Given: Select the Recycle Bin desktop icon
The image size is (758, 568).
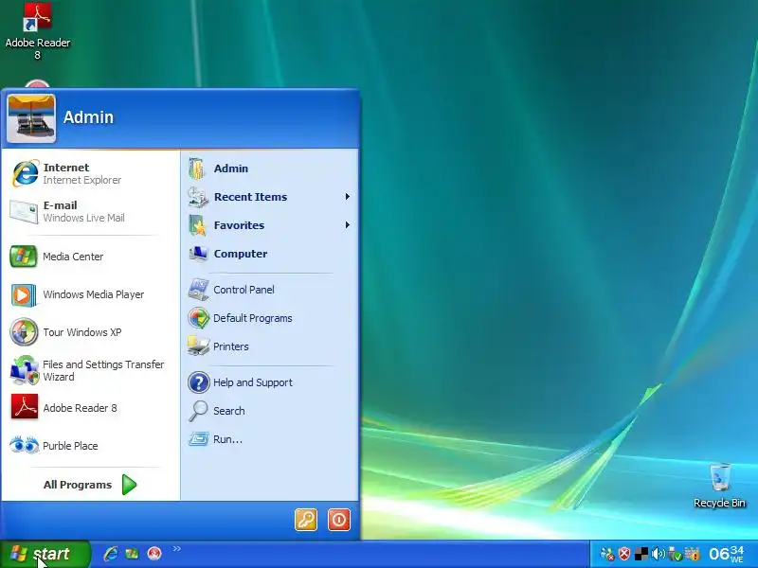Looking at the screenshot, I should [x=719, y=485].
